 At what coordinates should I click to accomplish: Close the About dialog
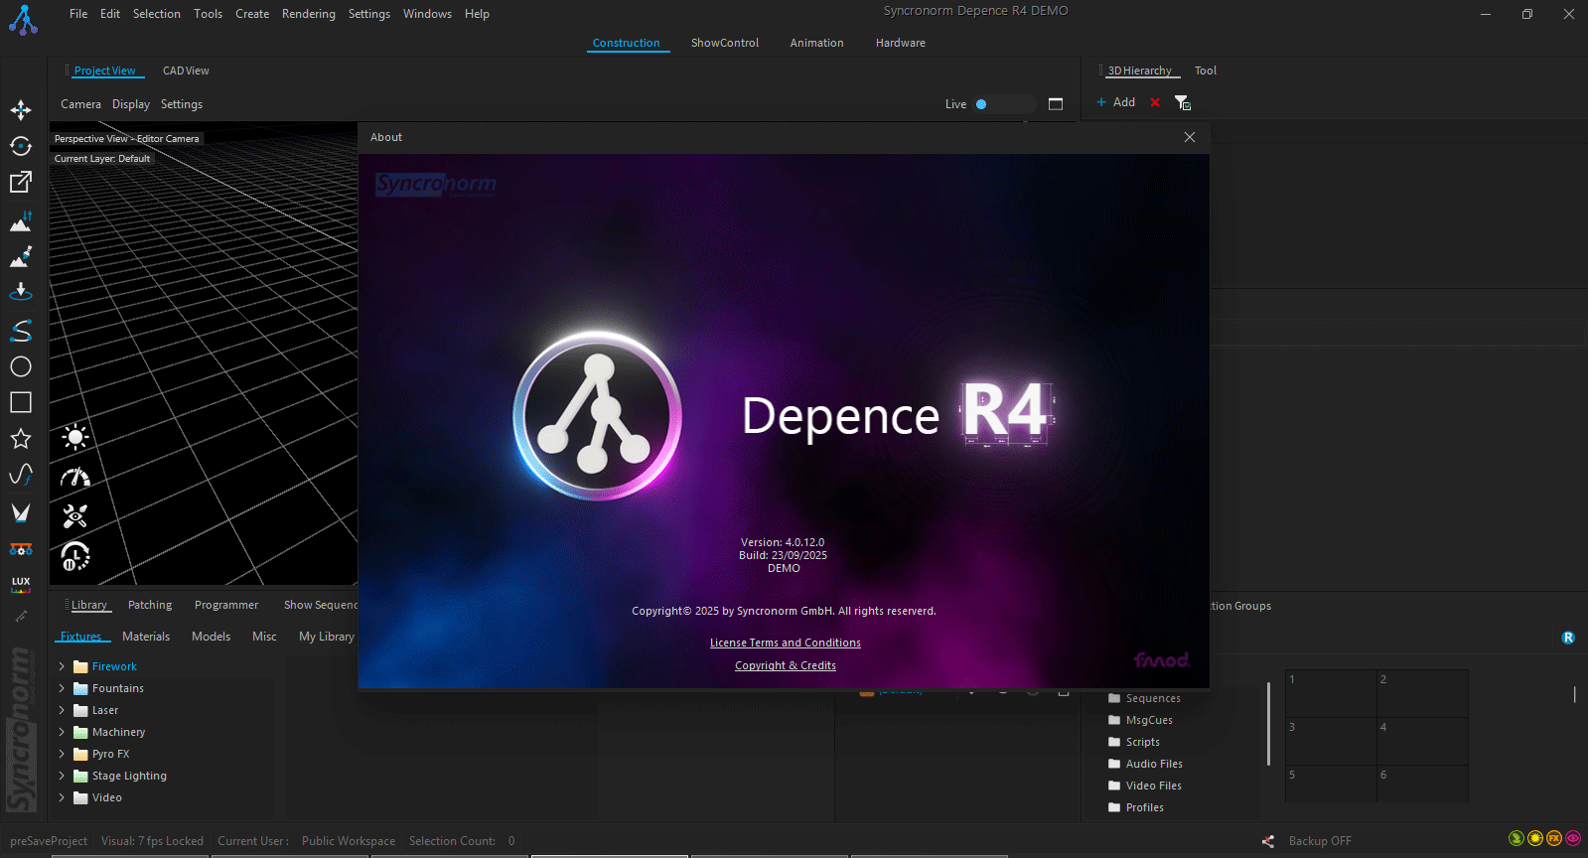pos(1190,137)
